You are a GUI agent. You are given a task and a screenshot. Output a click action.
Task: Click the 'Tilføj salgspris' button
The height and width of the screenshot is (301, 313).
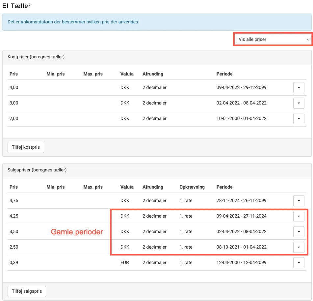(x=27, y=291)
